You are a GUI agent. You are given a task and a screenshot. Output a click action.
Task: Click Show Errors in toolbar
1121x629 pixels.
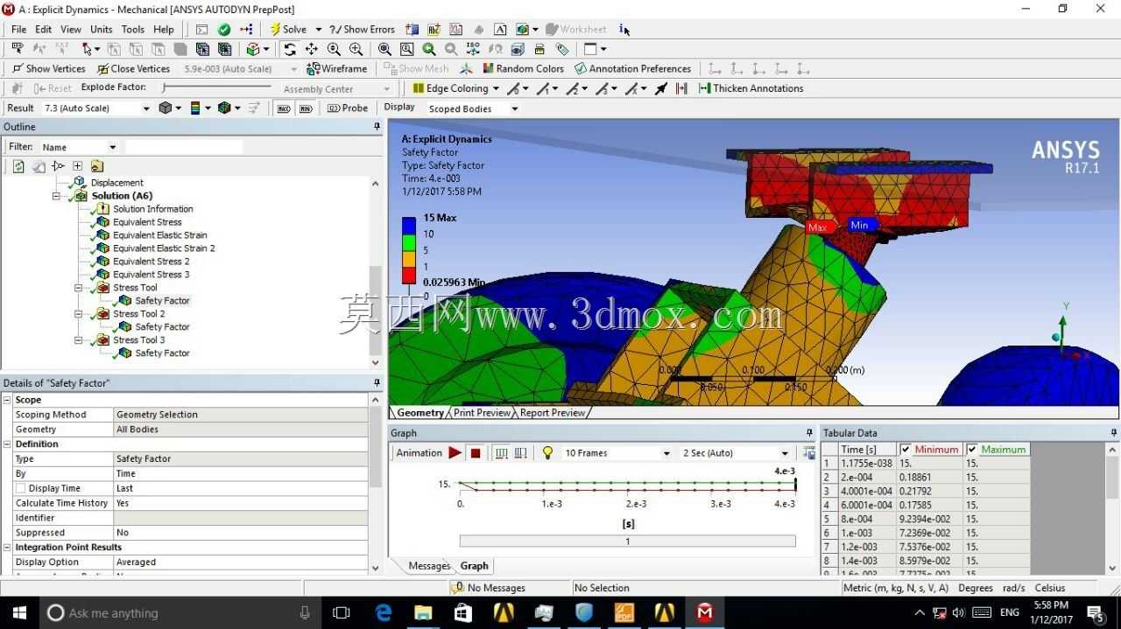(363, 29)
